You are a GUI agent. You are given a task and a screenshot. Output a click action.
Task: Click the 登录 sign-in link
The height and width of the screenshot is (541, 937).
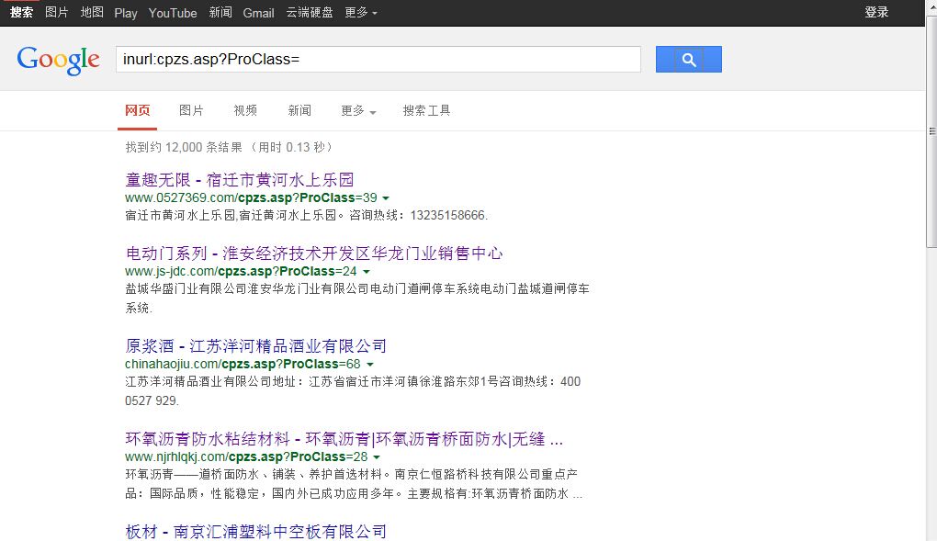click(876, 13)
